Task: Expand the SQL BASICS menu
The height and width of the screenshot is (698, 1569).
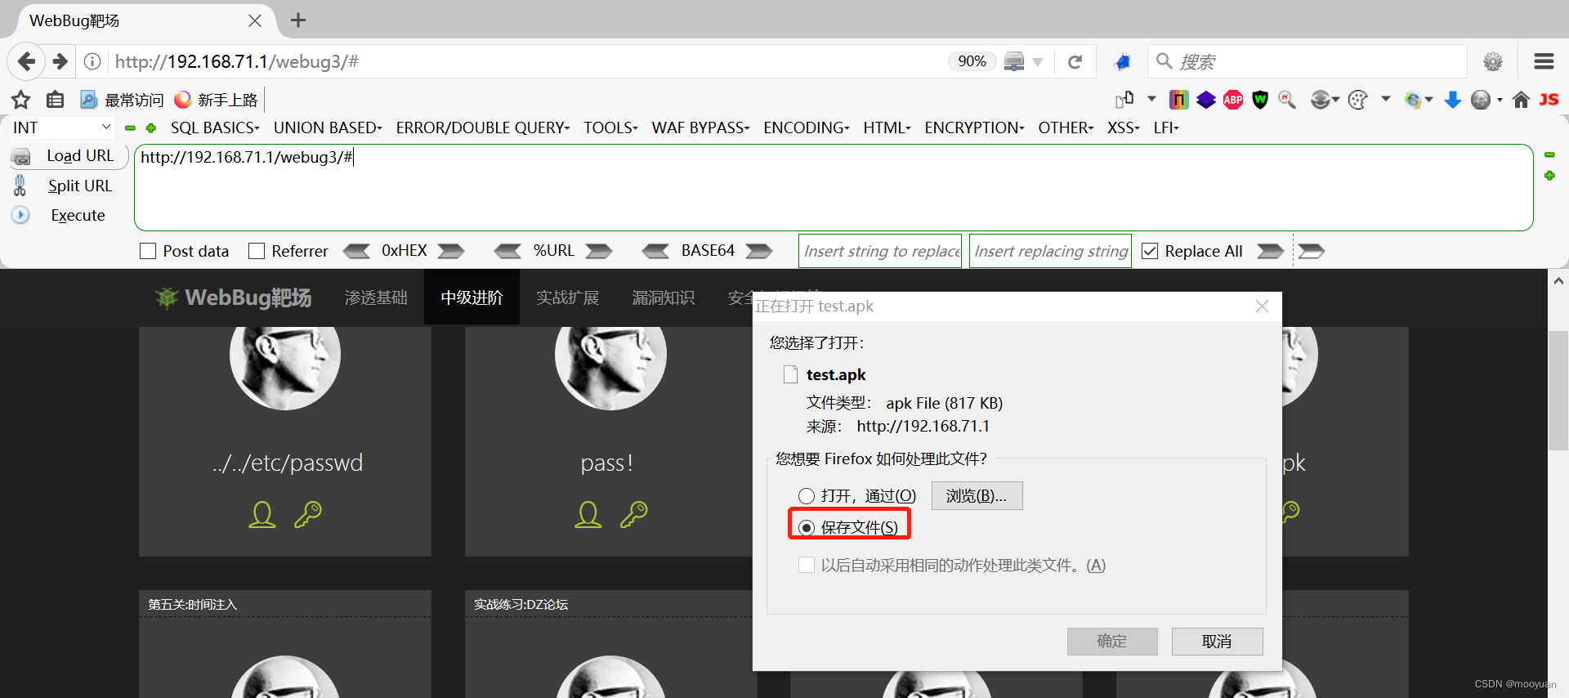Action: pyautogui.click(x=215, y=128)
